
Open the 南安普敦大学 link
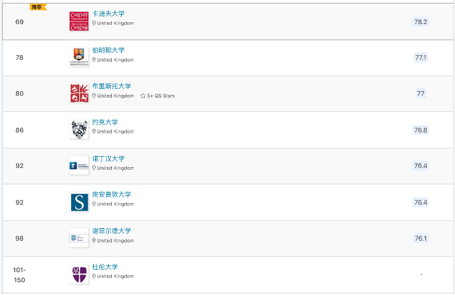(111, 194)
